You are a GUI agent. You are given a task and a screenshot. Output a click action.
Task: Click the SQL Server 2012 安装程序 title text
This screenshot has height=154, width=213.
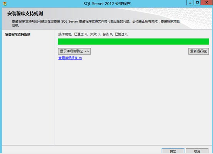107,4
